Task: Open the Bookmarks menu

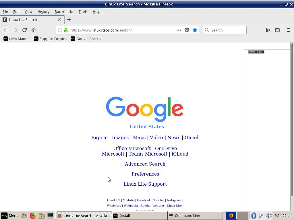Action: pos(64,11)
